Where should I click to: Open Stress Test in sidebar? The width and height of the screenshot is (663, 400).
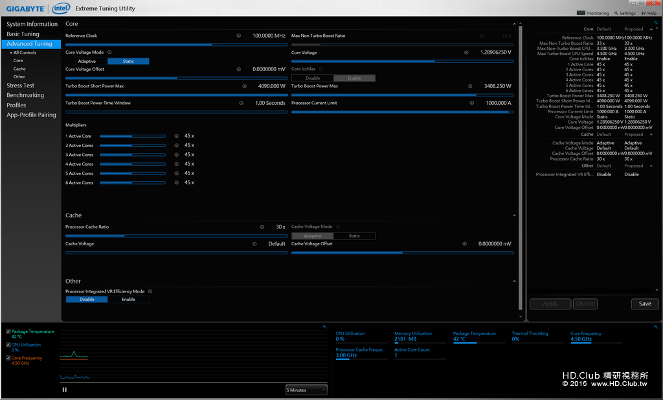click(21, 85)
